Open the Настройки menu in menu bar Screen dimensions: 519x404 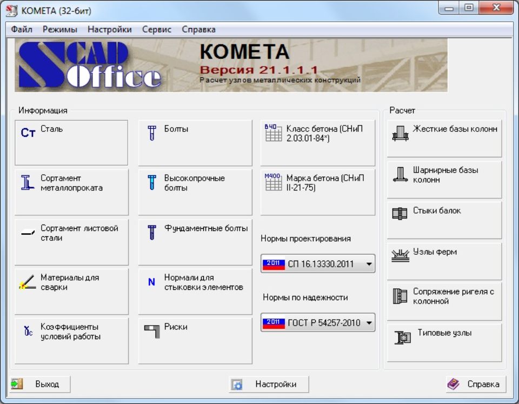[x=110, y=29]
